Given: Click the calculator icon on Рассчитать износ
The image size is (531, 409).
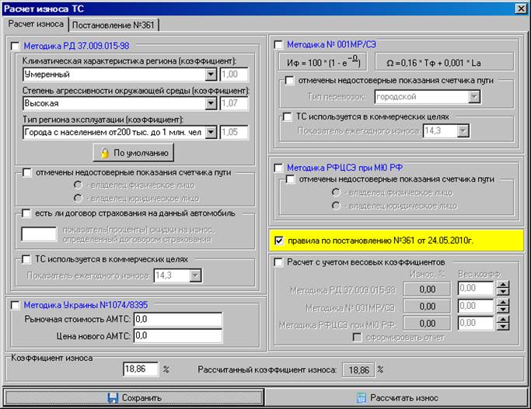Looking at the screenshot, I should click(361, 397).
